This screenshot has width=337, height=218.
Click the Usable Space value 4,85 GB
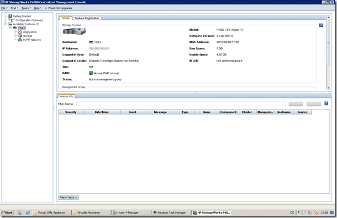coord(221,54)
